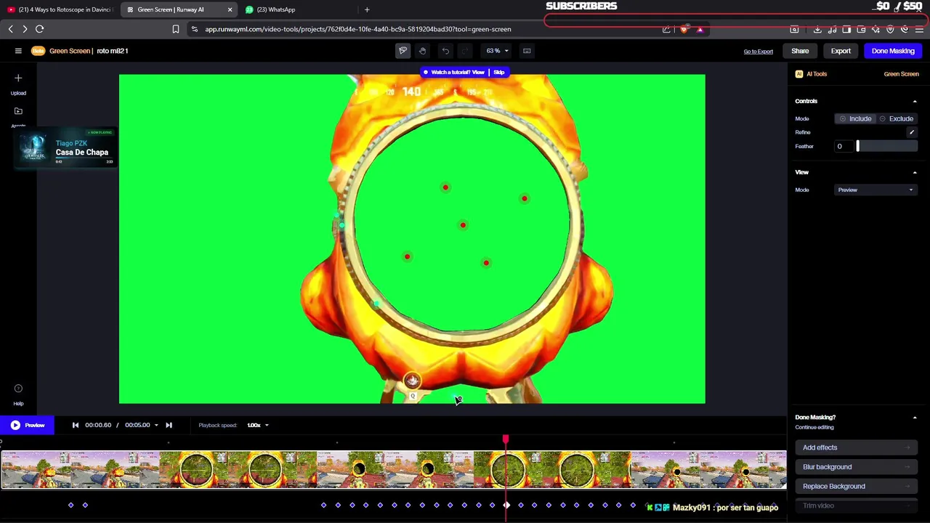930x523 pixels.
Task: Switch to the 4 Ways to Rotoscope tab
Action: [x=60, y=9]
